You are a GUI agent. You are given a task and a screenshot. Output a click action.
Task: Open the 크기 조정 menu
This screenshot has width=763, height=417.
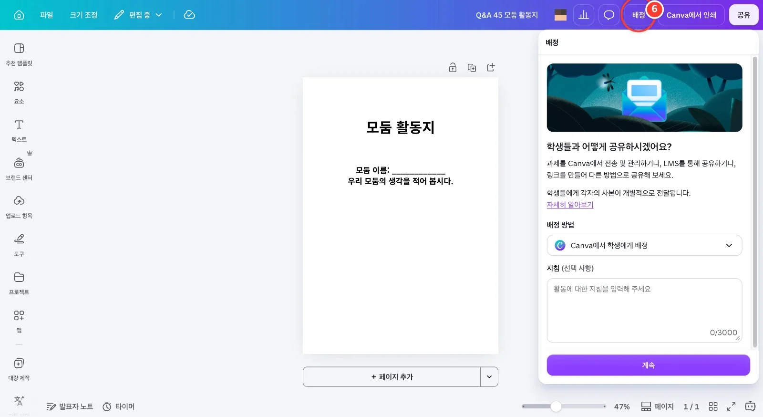[x=83, y=15]
